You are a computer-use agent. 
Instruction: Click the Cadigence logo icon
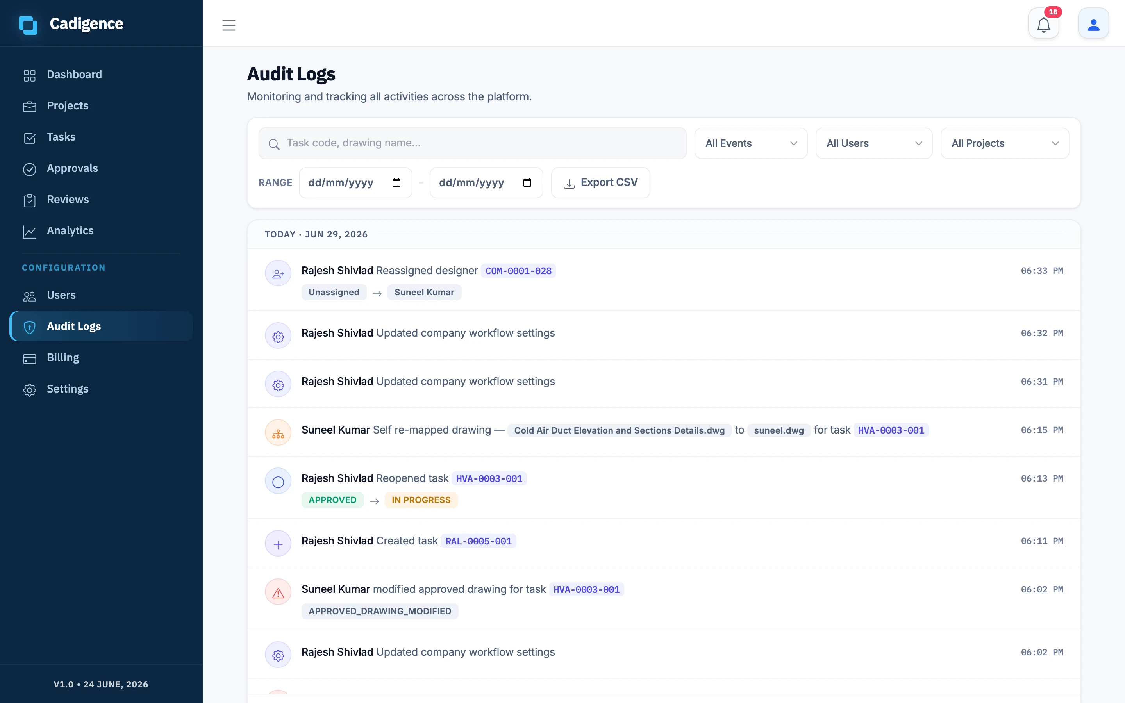pos(28,24)
